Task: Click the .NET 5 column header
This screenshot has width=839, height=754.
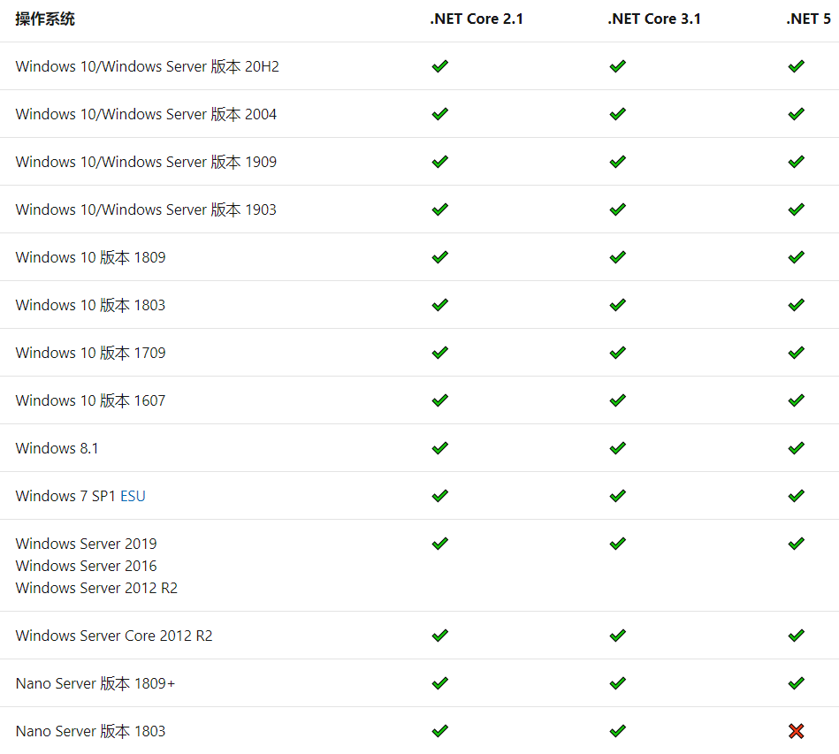Action: (x=808, y=19)
